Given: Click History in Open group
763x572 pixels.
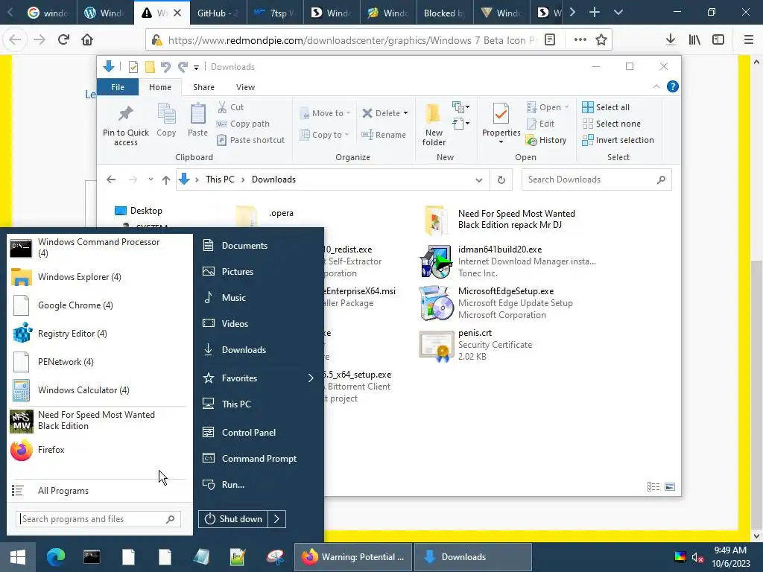Looking at the screenshot, I should click(x=546, y=140).
